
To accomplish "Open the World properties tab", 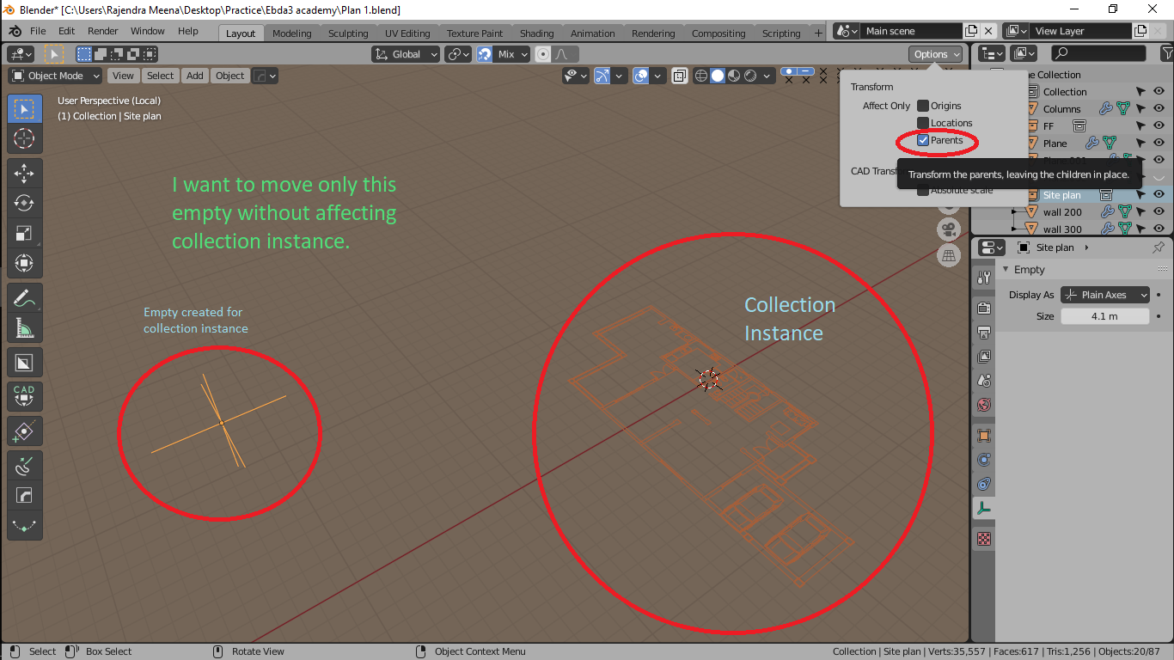I will [984, 404].
